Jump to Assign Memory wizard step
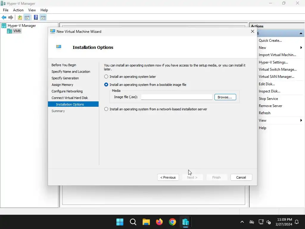Image resolution: width=305 pixels, height=229 pixels. [x=62, y=85]
